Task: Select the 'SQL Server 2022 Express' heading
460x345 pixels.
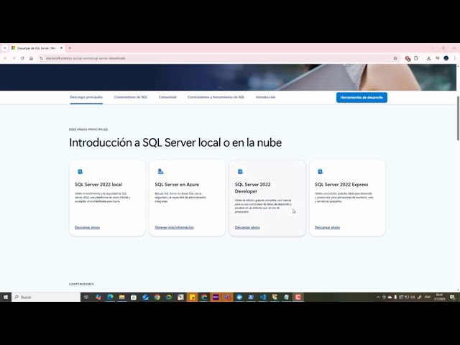Action: pos(341,185)
